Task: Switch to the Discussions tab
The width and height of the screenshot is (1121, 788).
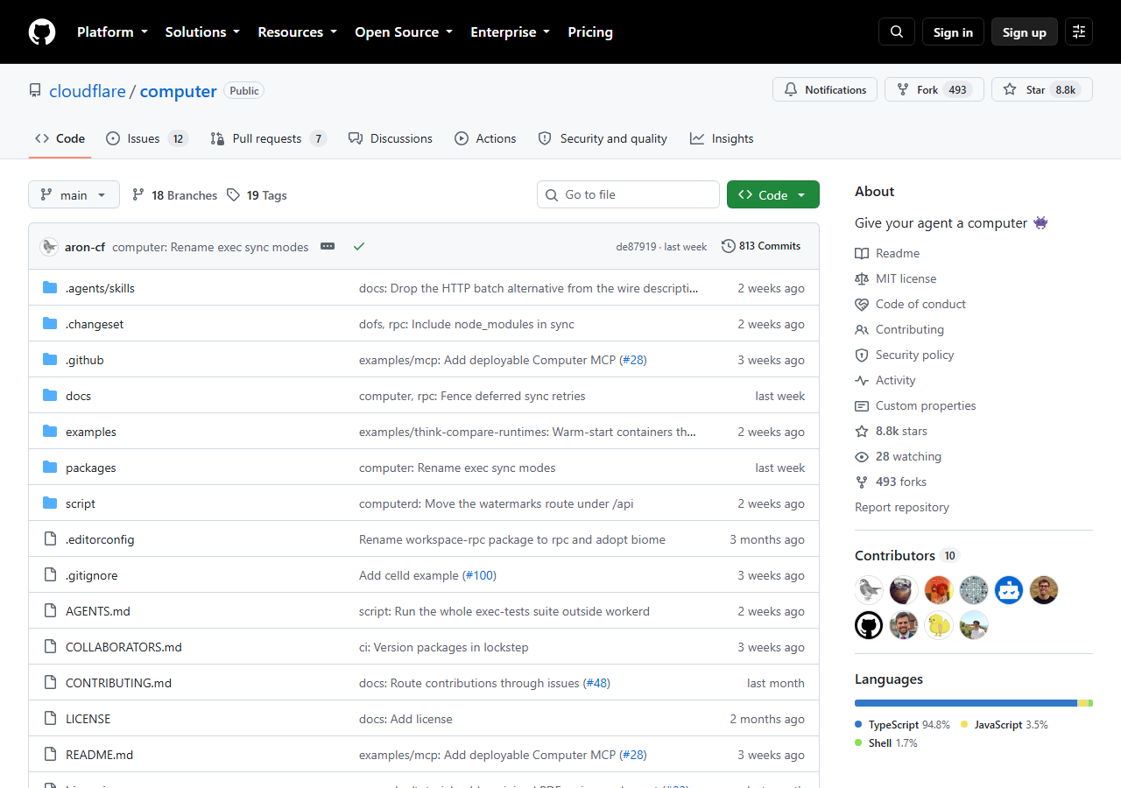Action: tap(391, 138)
